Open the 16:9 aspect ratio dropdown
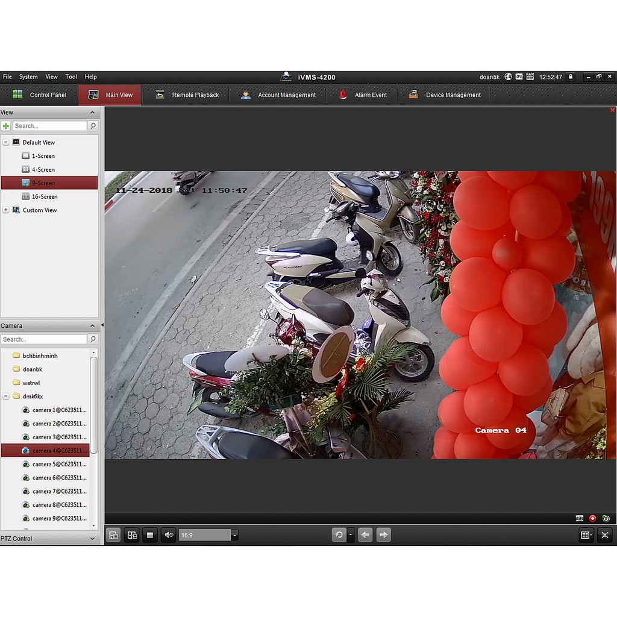 click(x=234, y=535)
